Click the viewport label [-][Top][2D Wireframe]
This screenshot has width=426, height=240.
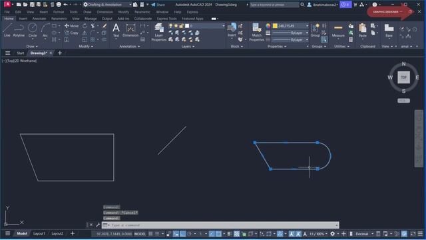tap(19, 61)
